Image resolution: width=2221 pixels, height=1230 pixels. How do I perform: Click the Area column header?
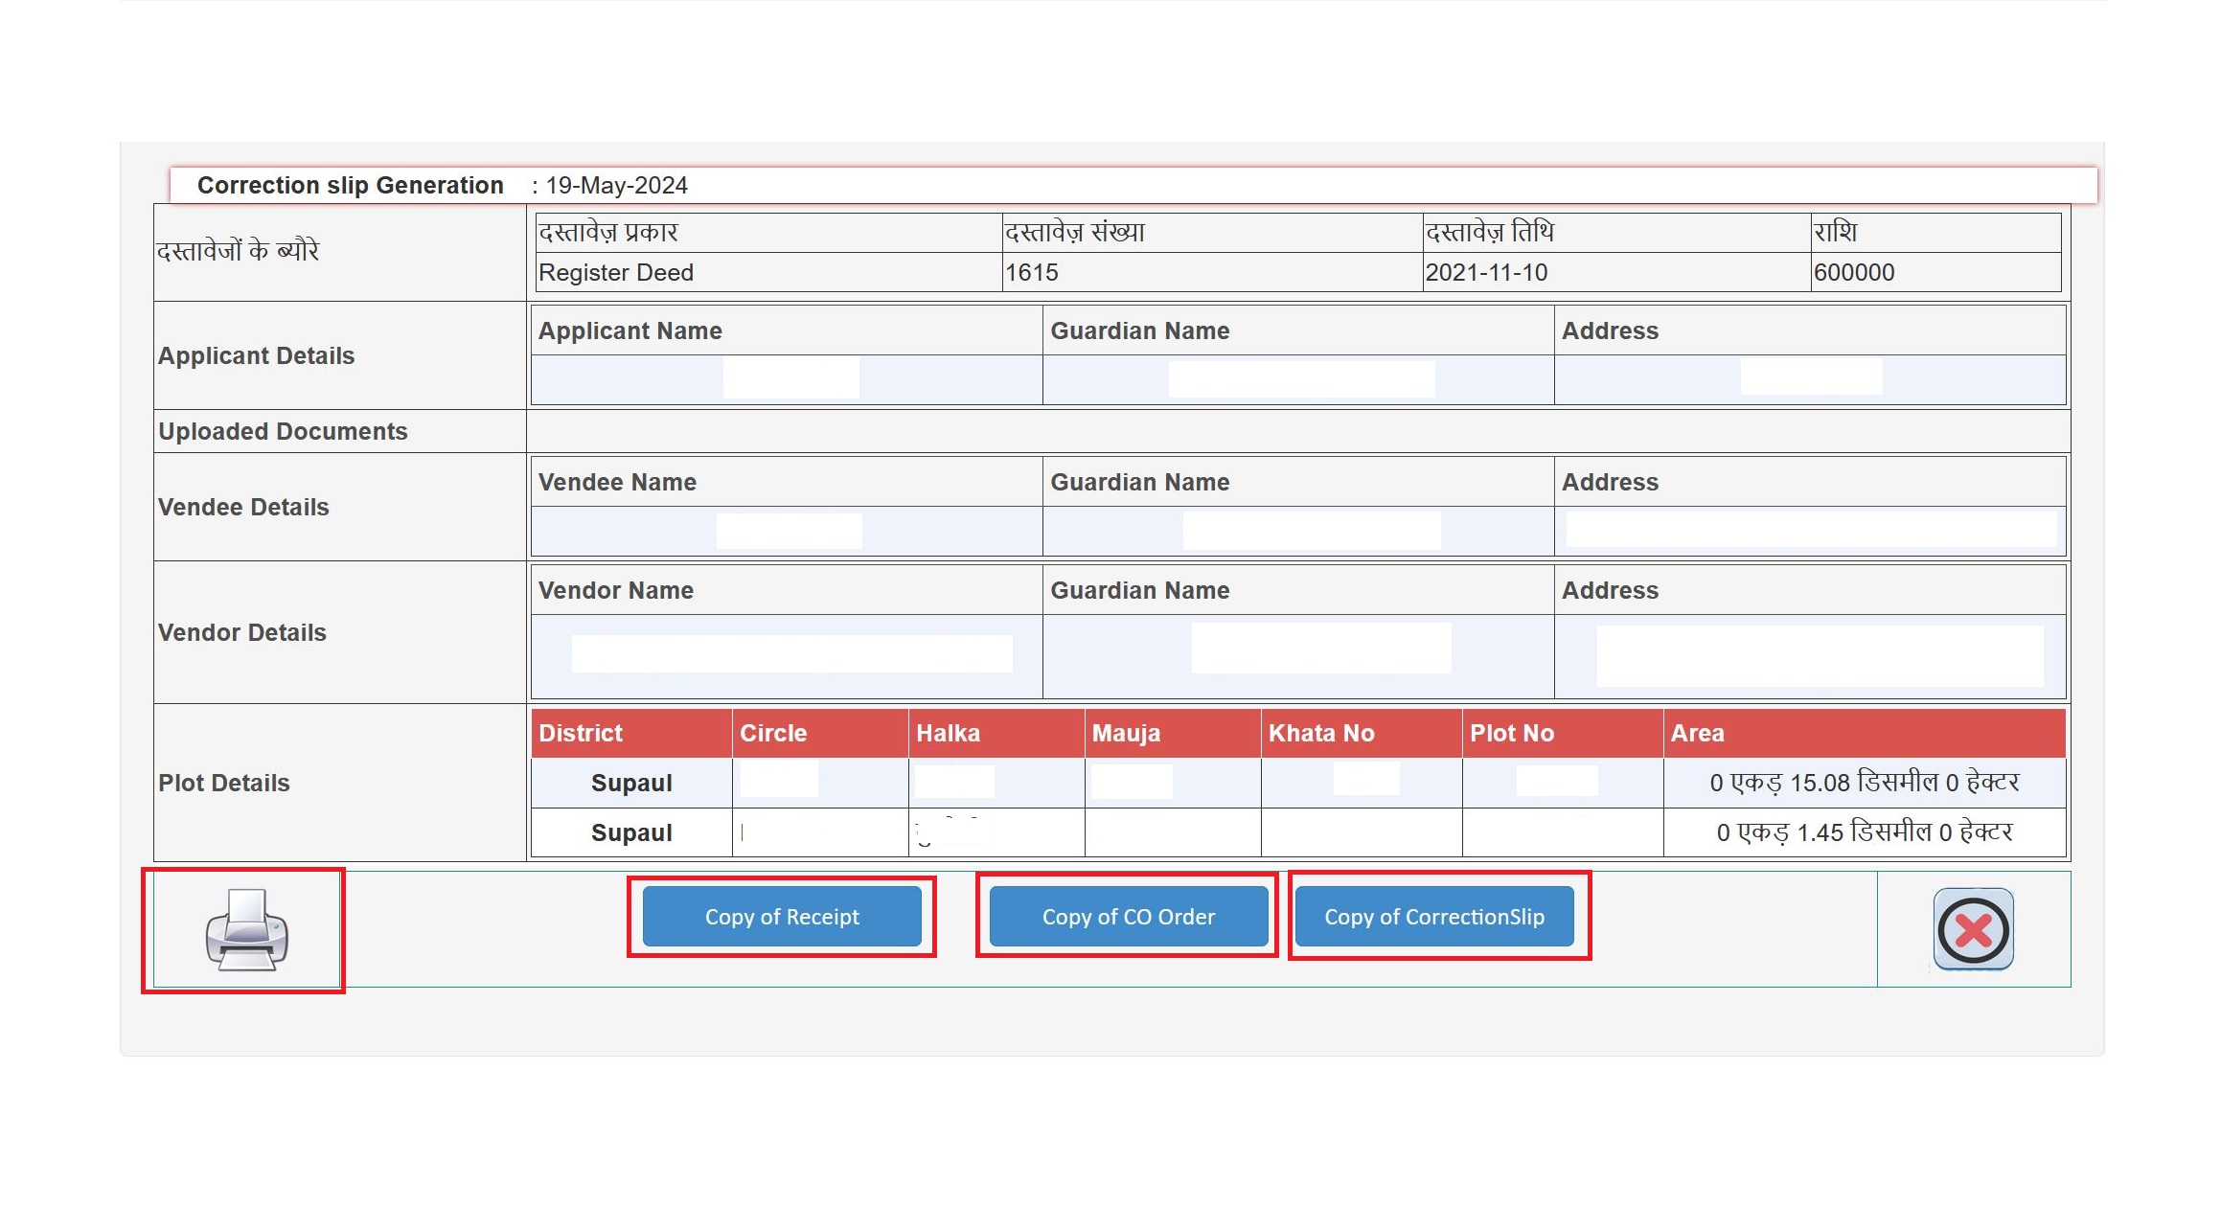click(1697, 733)
